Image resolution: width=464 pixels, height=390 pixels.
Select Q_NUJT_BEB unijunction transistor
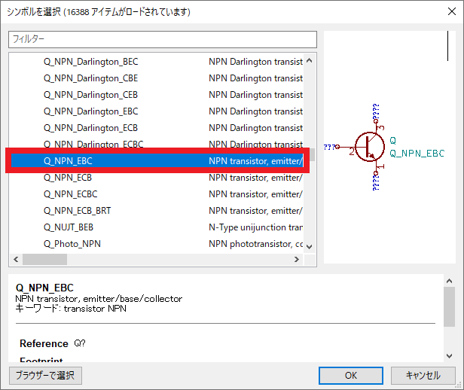point(69,227)
